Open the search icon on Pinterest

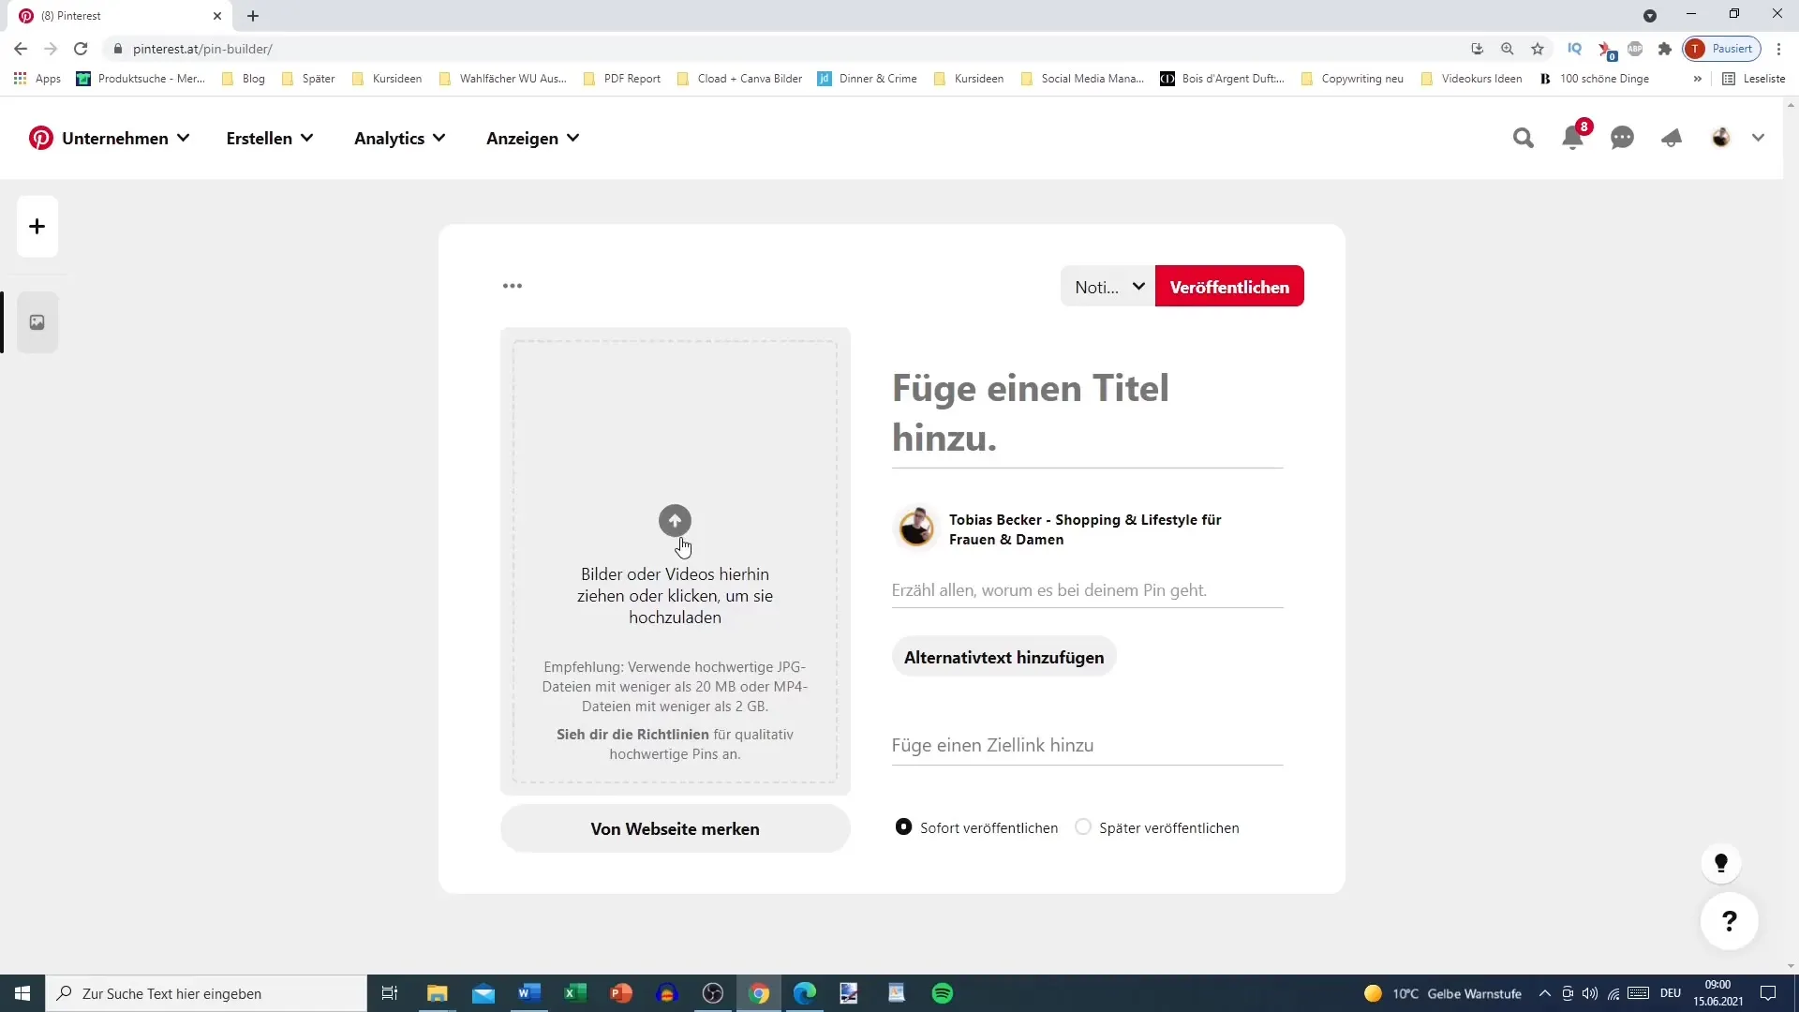(1524, 137)
